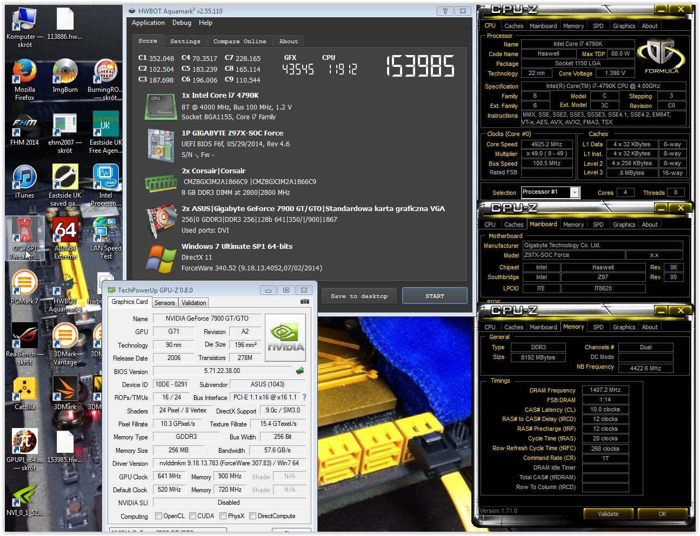The width and height of the screenshot is (700, 536).
Task: Select OCX SPI Tweaker desktop icon
Action: tap(24, 238)
